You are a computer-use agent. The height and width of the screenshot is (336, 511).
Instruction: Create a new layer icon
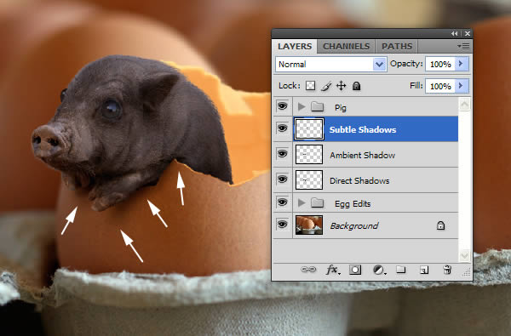423,270
